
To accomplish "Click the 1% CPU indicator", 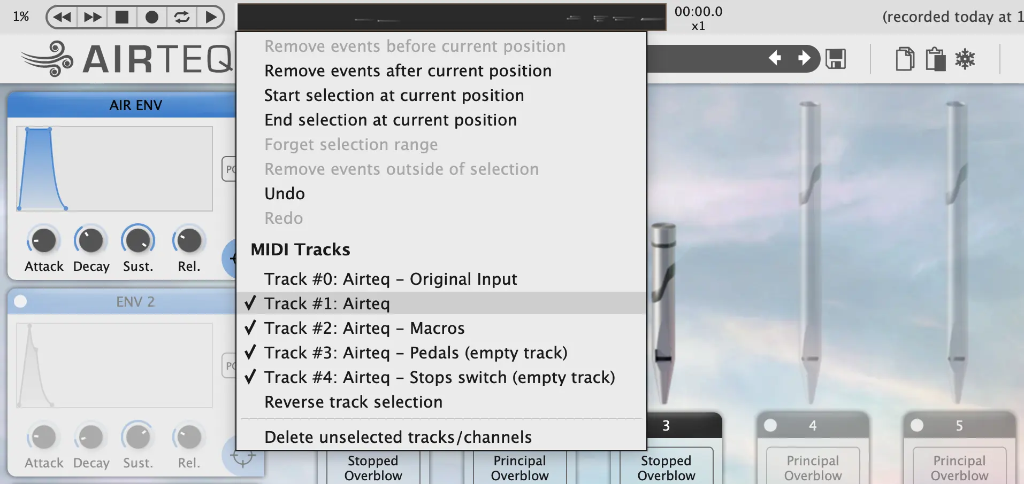I will (x=21, y=17).
